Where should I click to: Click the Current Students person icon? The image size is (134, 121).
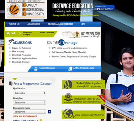[36, 69]
